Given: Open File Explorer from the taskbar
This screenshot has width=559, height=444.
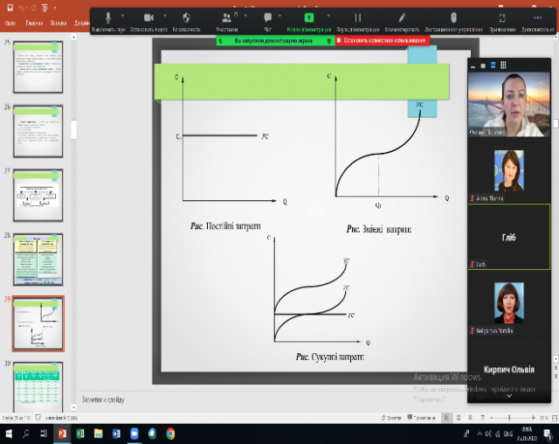Looking at the screenshot, I should click(98, 434).
